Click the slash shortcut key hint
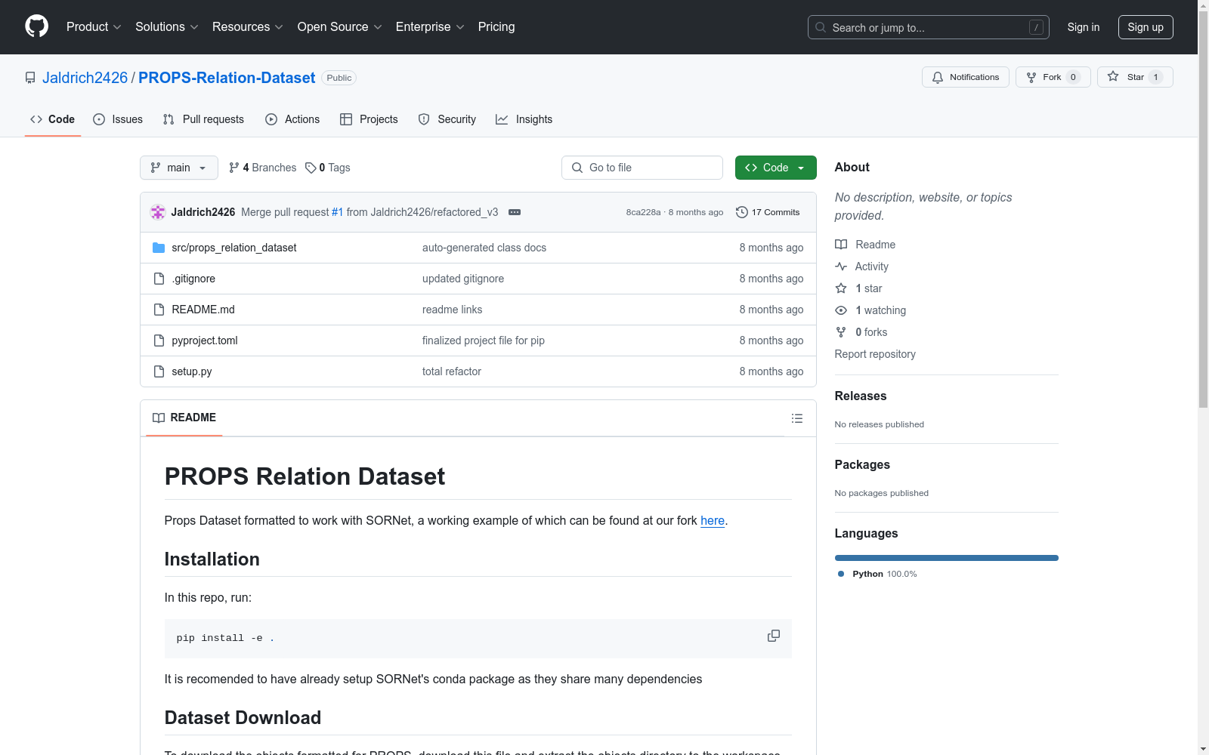Image resolution: width=1209 pixels, height=755 pixels. pyautogui.click(x=1036, y=27)
